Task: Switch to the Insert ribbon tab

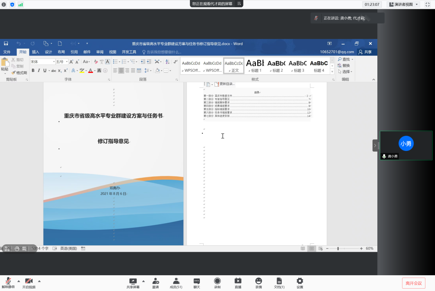Action: tap(36, 52)
